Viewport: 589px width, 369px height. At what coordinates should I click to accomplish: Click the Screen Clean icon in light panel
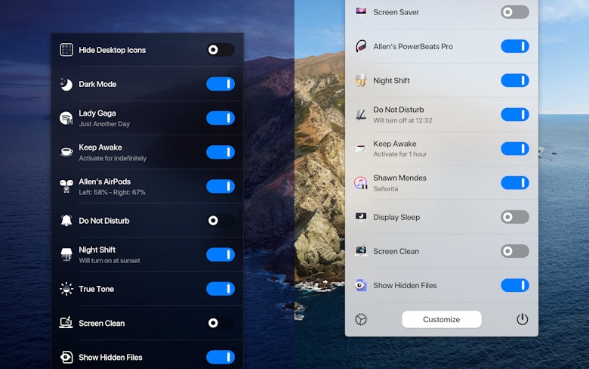pyautogui.click(x=361, y=251)
